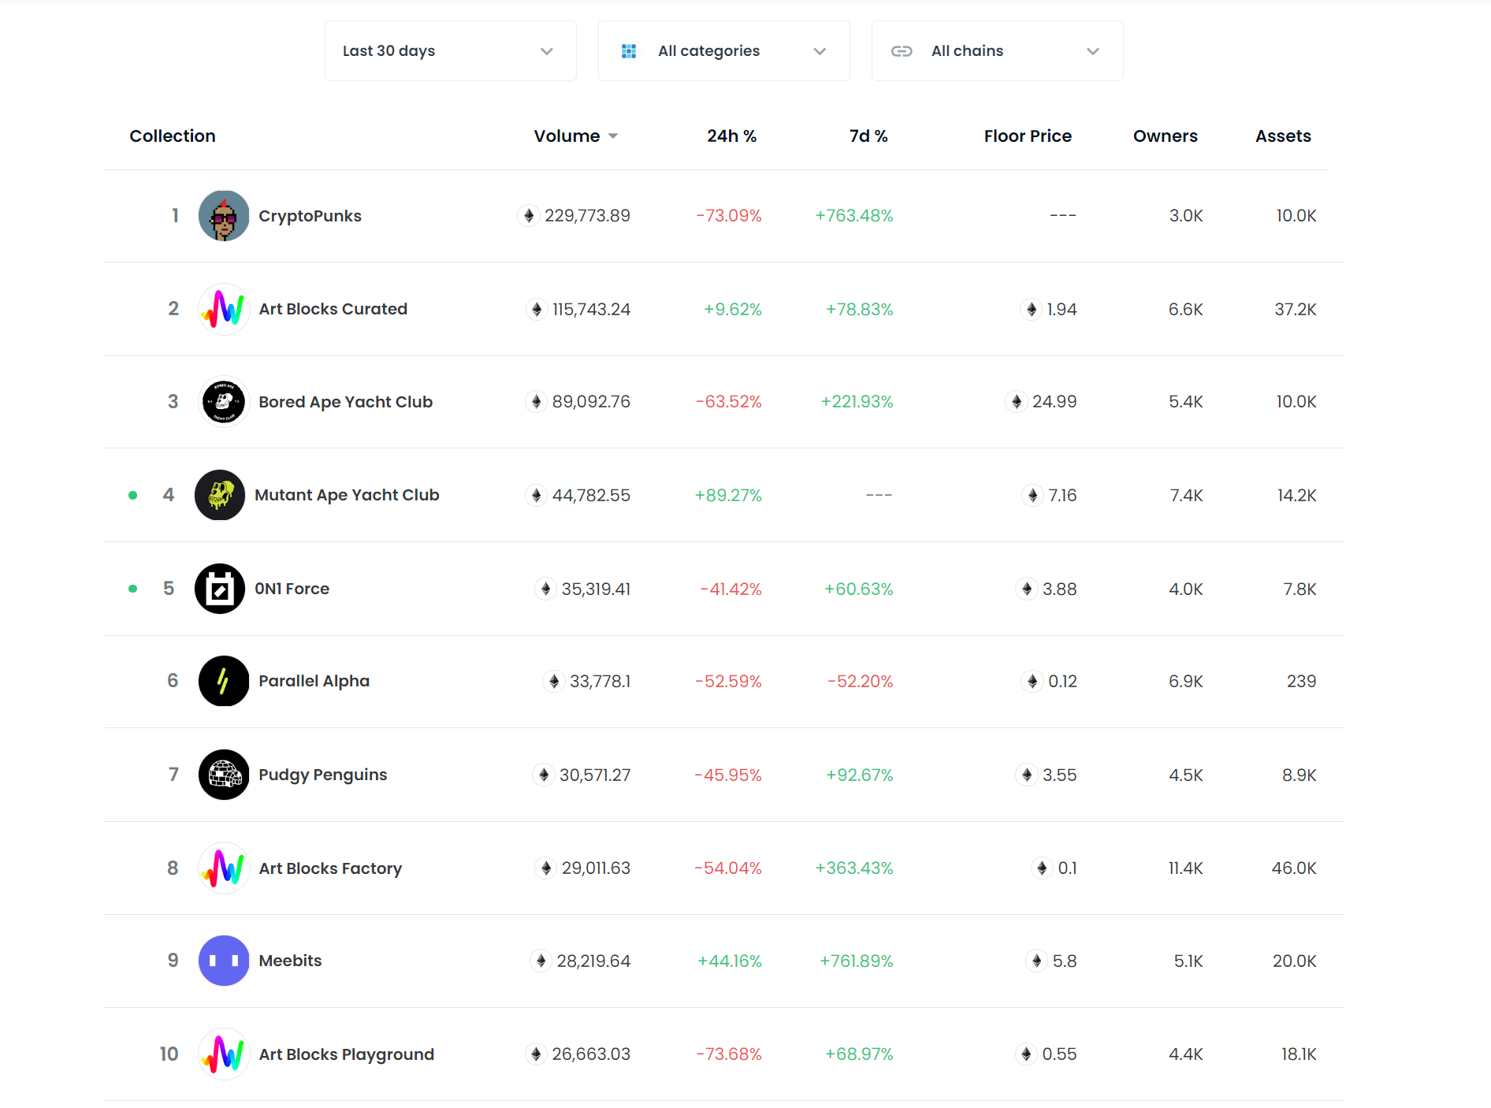
Task: Click Art Blocks Curated logo icon
Action: pos(224,309)
